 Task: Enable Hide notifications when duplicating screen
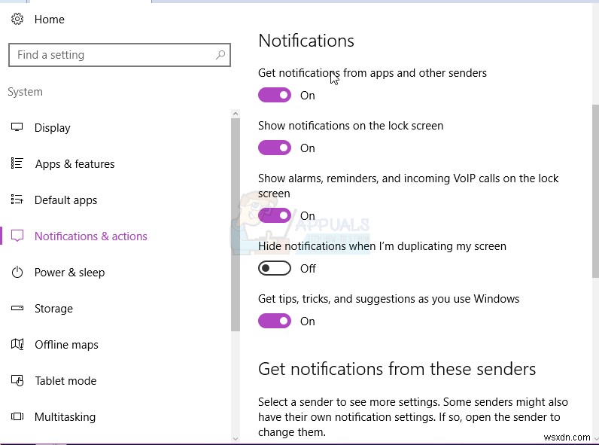pyautogui.click(x=275, y=268)
